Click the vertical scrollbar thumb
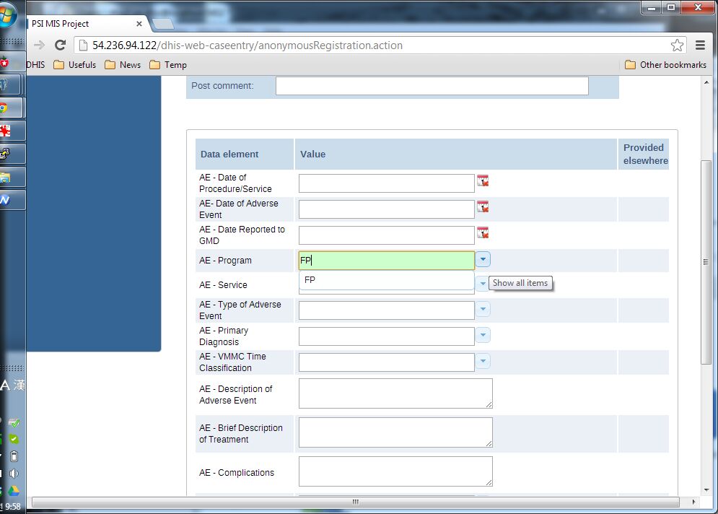This screenshot has width=718, height=514. click(x=706, y=262)
